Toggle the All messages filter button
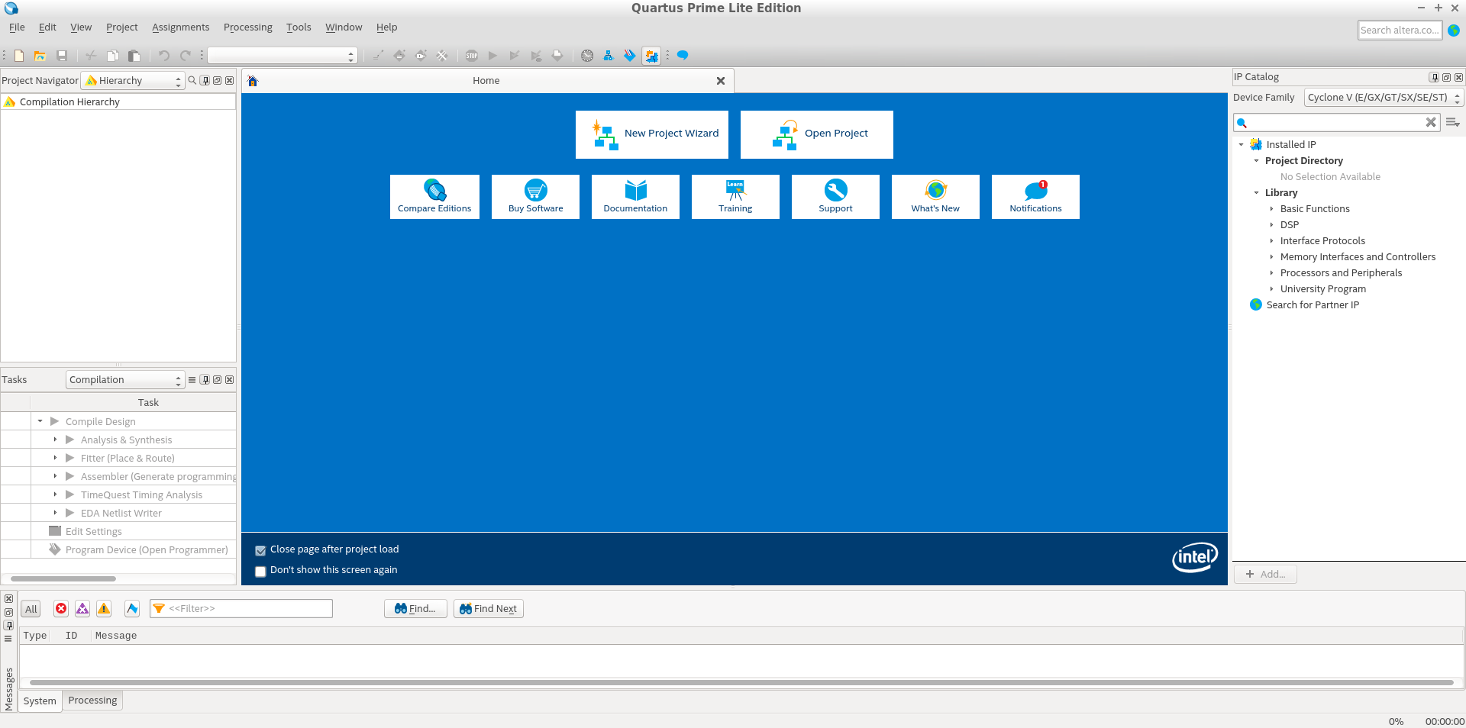 pos(31,609)
